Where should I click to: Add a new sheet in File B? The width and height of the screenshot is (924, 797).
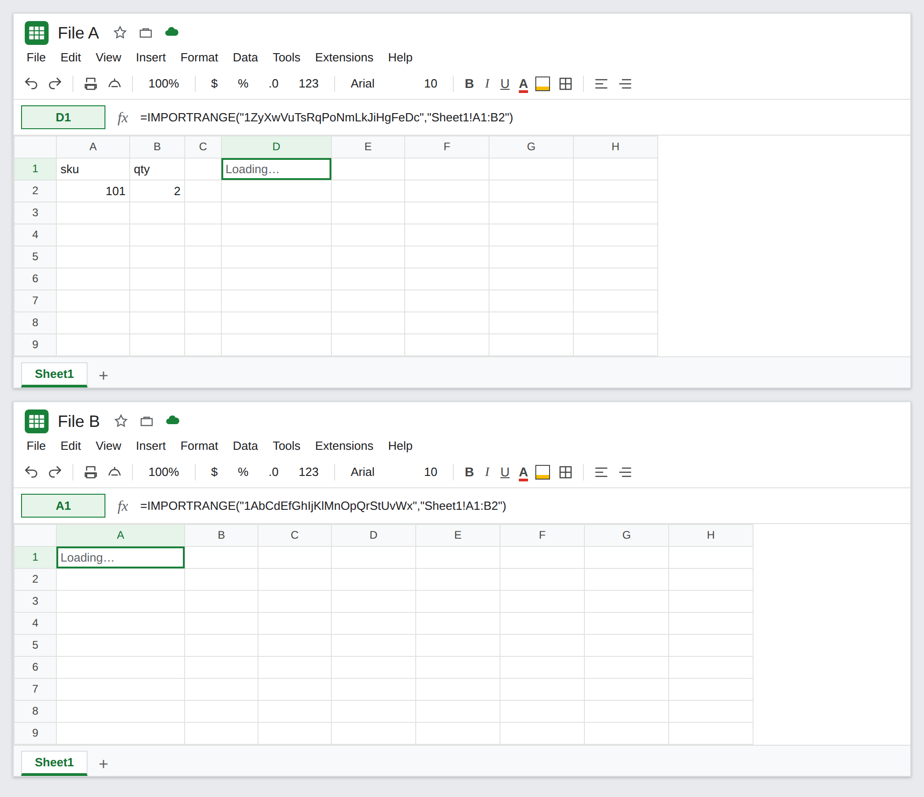point(104,764)
